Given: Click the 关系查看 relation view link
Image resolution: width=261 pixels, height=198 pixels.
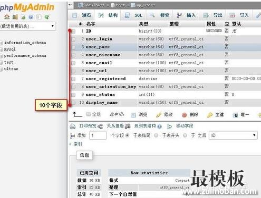Looking at the screenshot, I should [x=115, y=126].
